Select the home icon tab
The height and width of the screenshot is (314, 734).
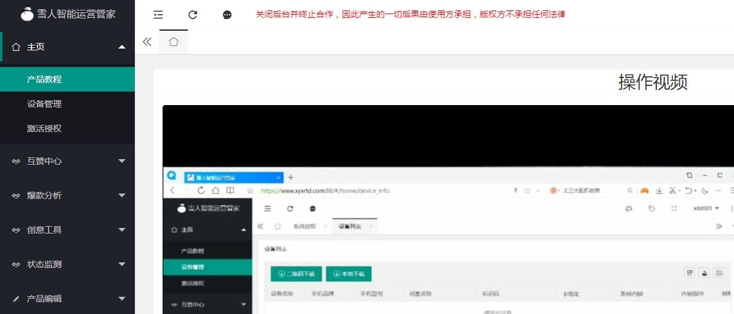click(x=174, y=42)
